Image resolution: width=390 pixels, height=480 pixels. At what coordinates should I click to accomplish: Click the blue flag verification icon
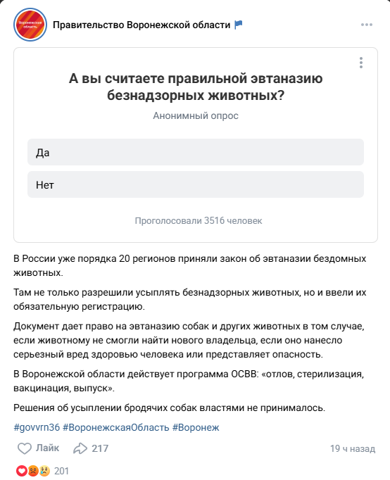(239, 25)
